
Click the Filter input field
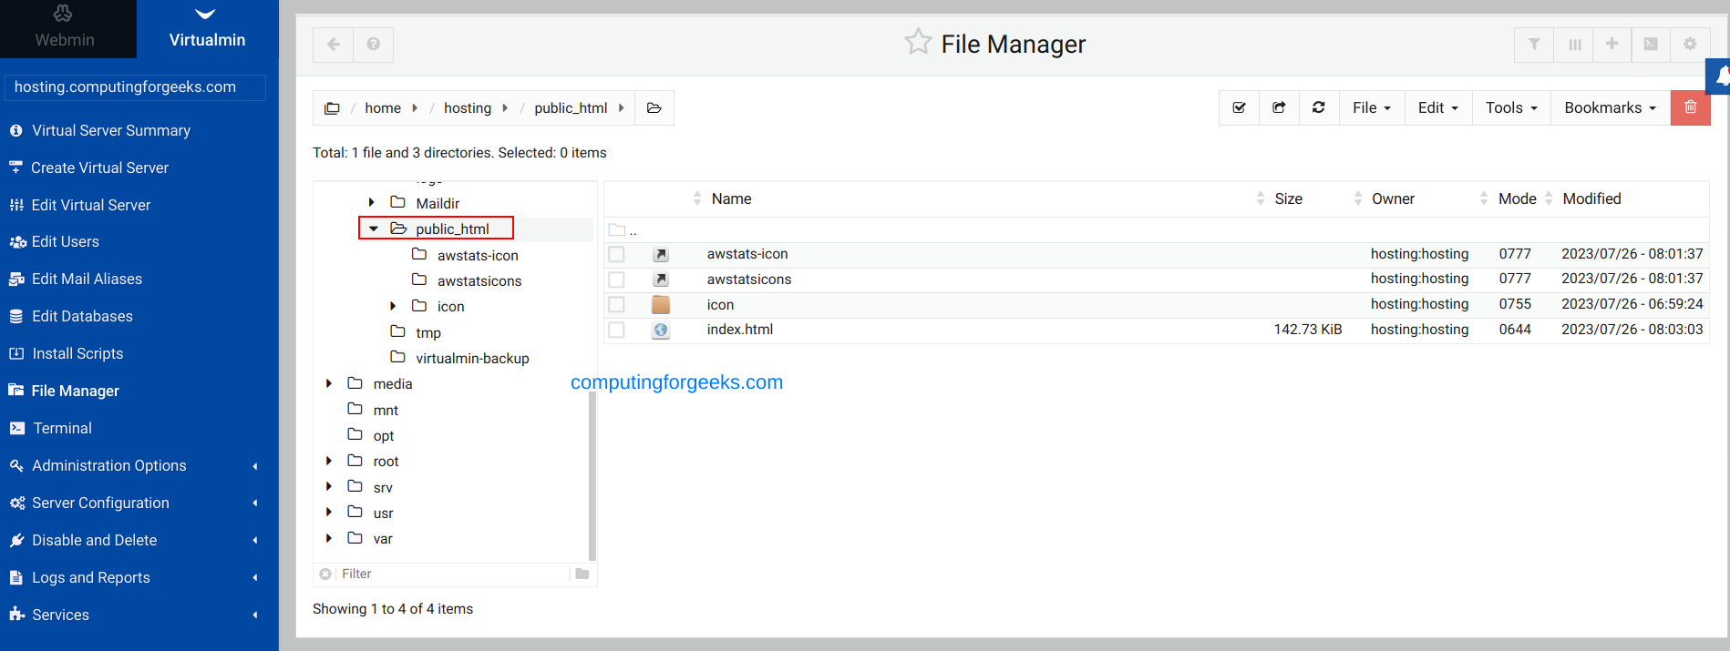[451, 574]
